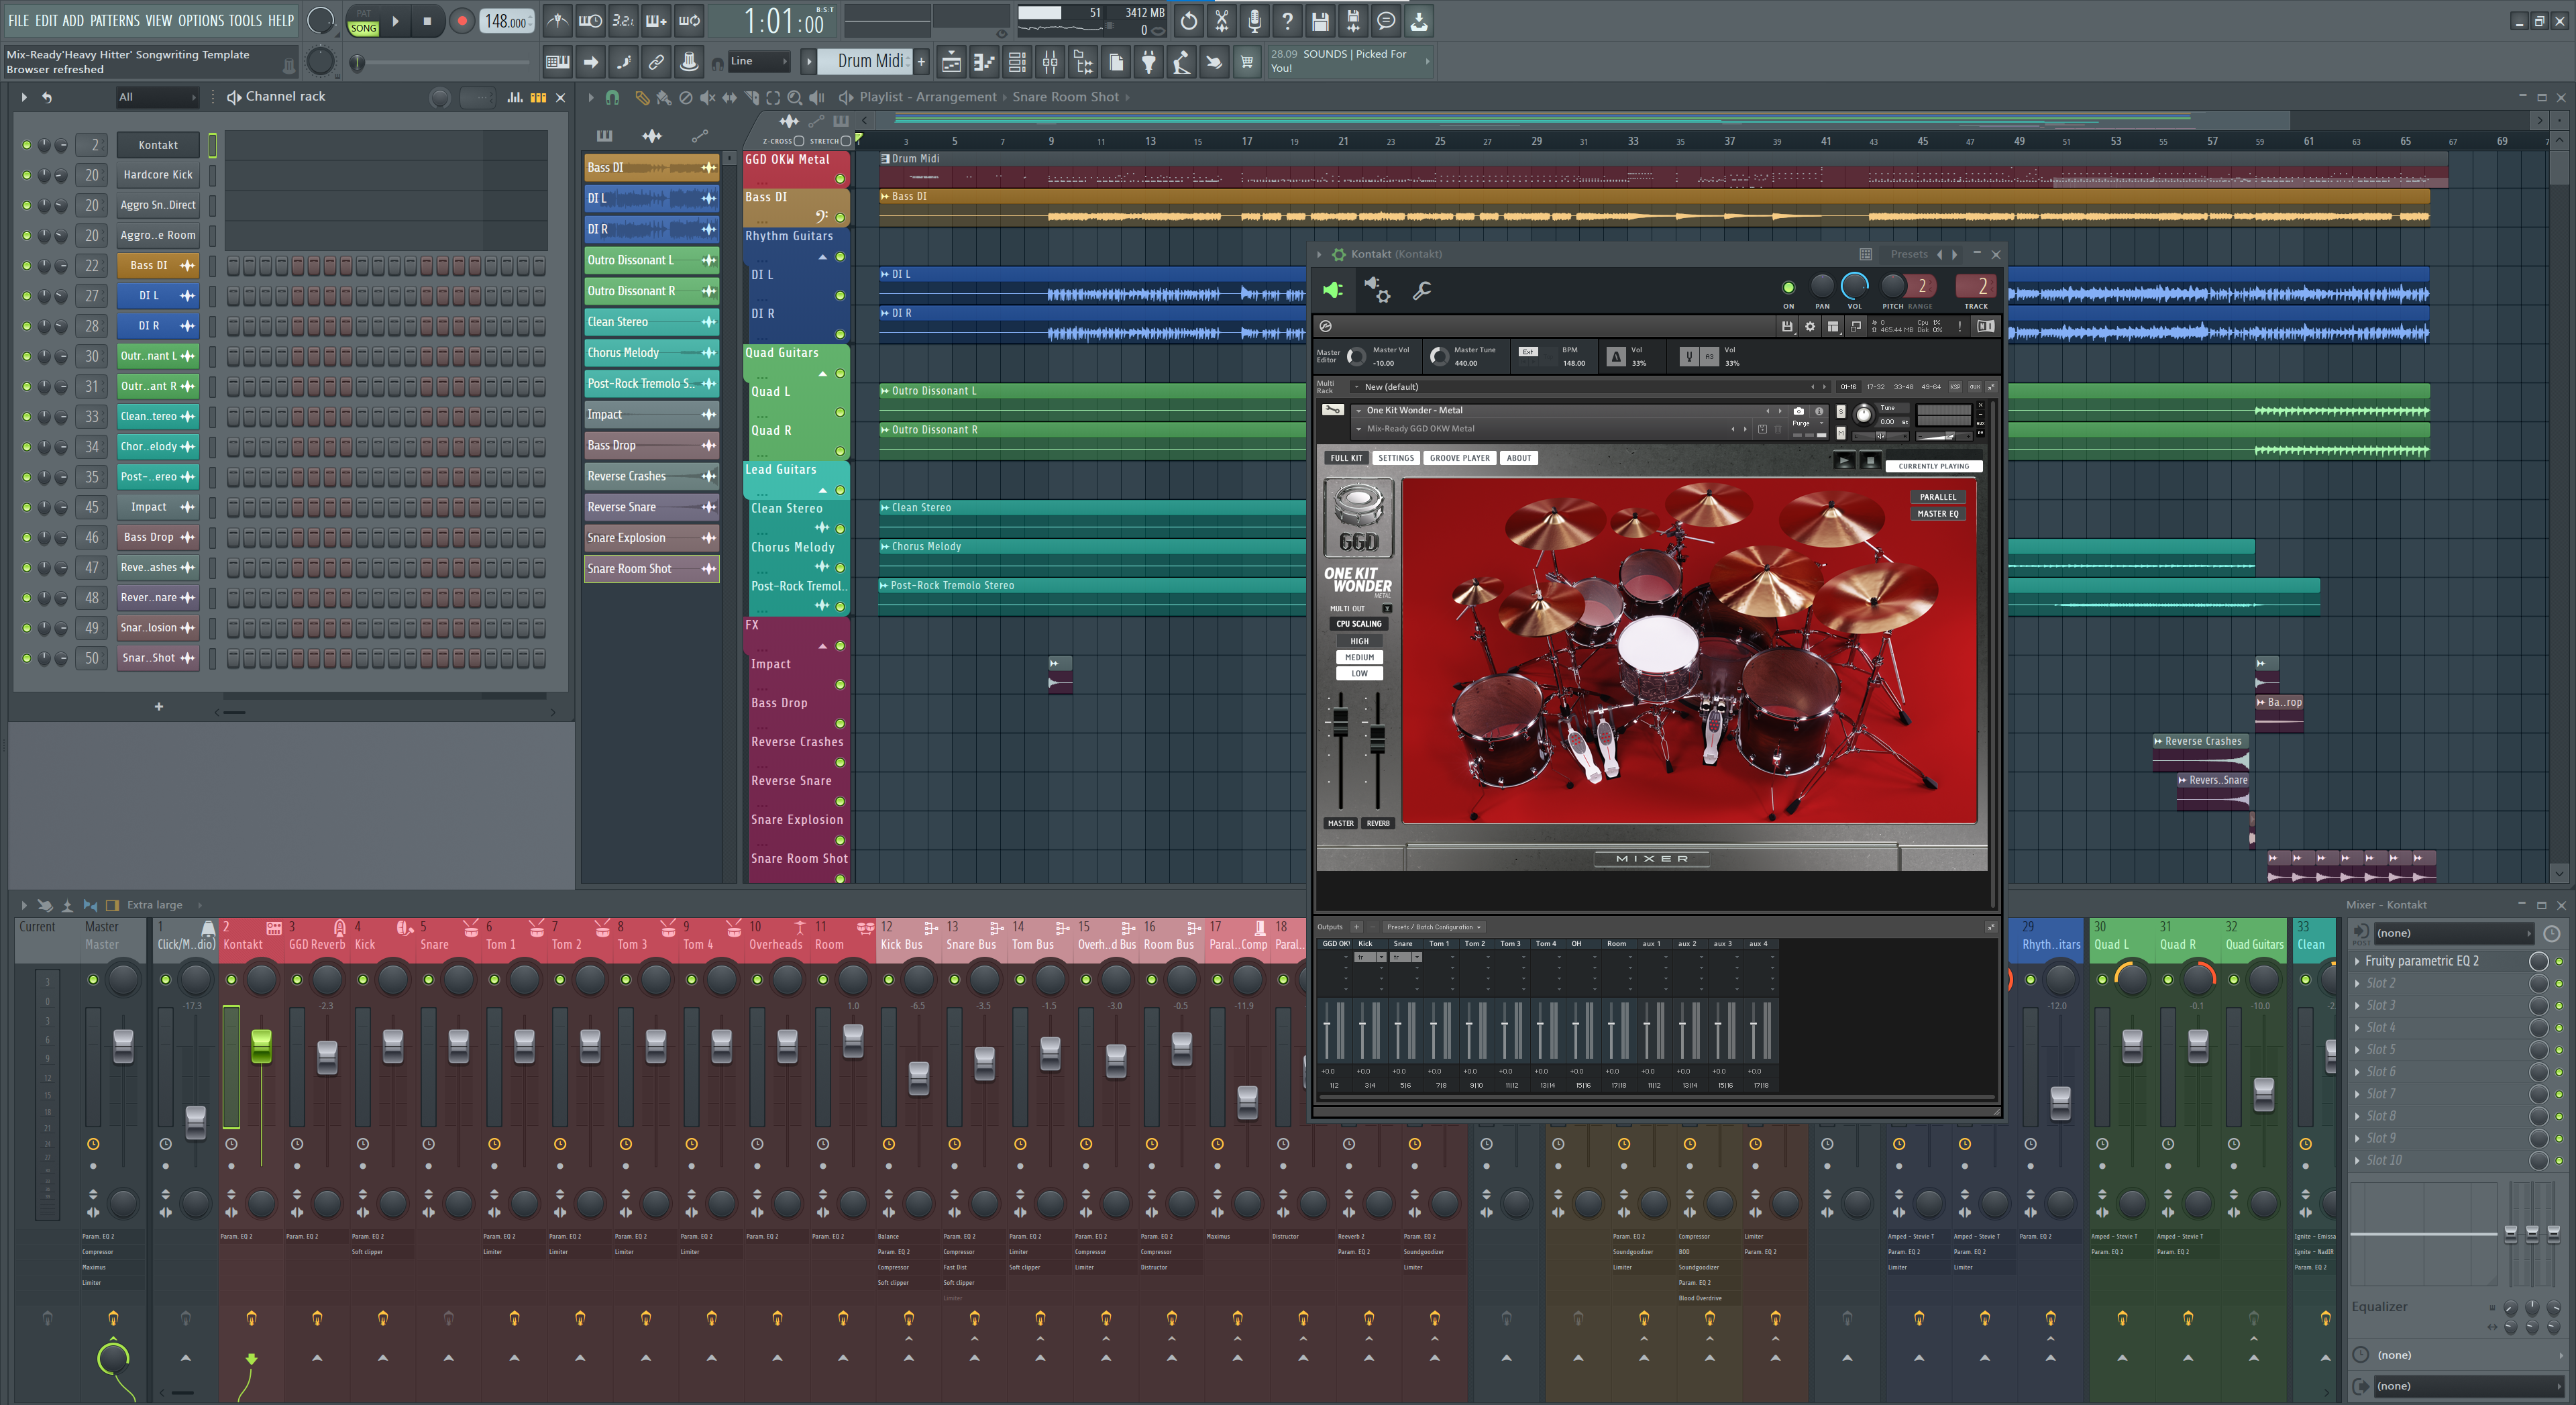Click the Kontakt snapshot camera icon

[x=1798, y=411]
